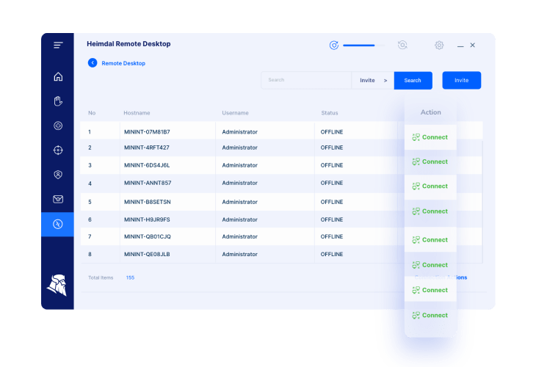Click the blue Search button
This screenshot has width=536, height=367.
pyautogui.click(x=413, y=80)
